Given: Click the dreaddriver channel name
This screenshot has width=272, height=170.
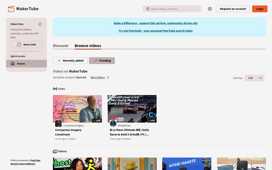Looking at the screenshot, I should pyautogui.click(x=124, y=125).
